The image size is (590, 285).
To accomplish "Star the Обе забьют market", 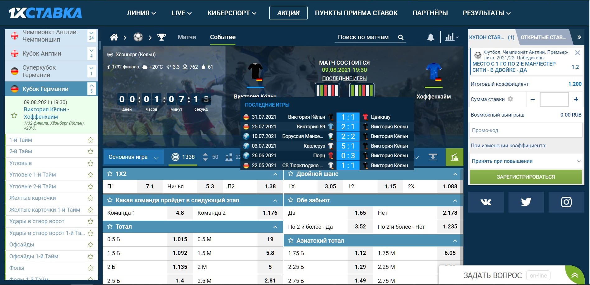I will [290, 200].
